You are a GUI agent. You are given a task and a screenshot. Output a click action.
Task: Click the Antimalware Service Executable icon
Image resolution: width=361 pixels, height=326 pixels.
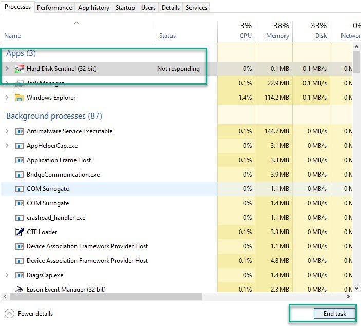point(20,131)
